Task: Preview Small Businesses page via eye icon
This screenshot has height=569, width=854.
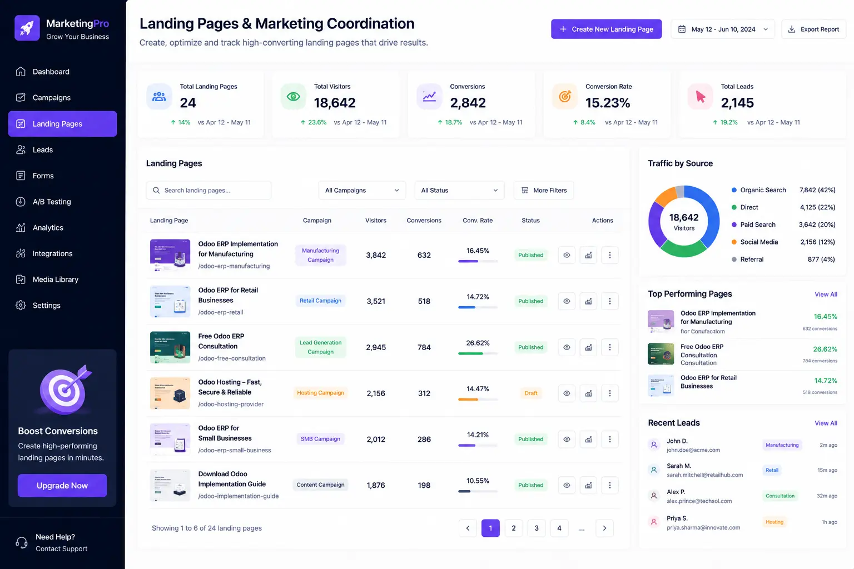Action: (567, 440)
